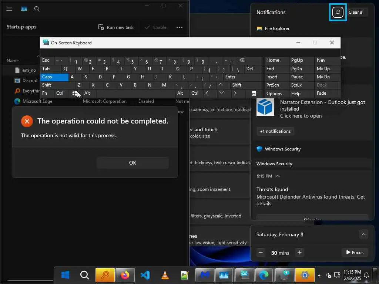Collapse the calendar chevron beside Saturday, February 8
This screenshot has width=379, height=284.
point(363,234)
